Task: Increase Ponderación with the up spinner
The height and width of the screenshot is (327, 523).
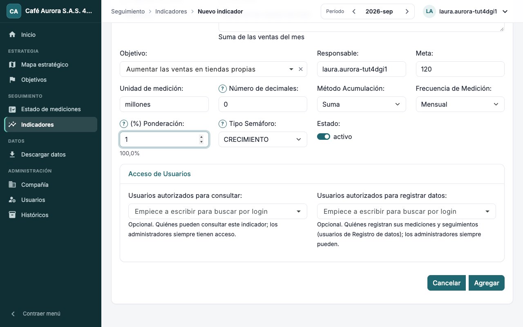Action: tap(201, 137)
